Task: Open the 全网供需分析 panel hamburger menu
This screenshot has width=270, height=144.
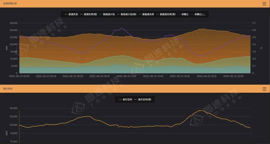Action: tap(264, 3)
